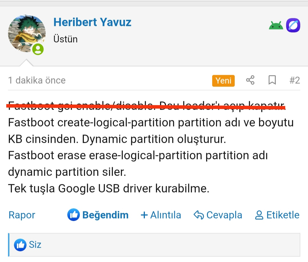308x262 pixels.
Task: Click the '1 dakika önce' timestamp
Action: click(37, 80)
